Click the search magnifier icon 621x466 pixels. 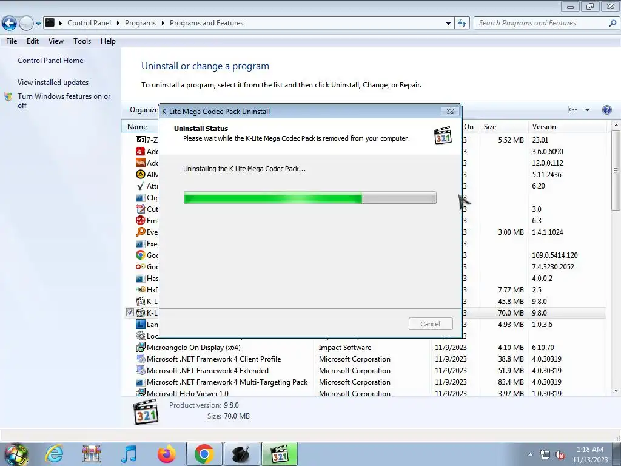point(613,24)
